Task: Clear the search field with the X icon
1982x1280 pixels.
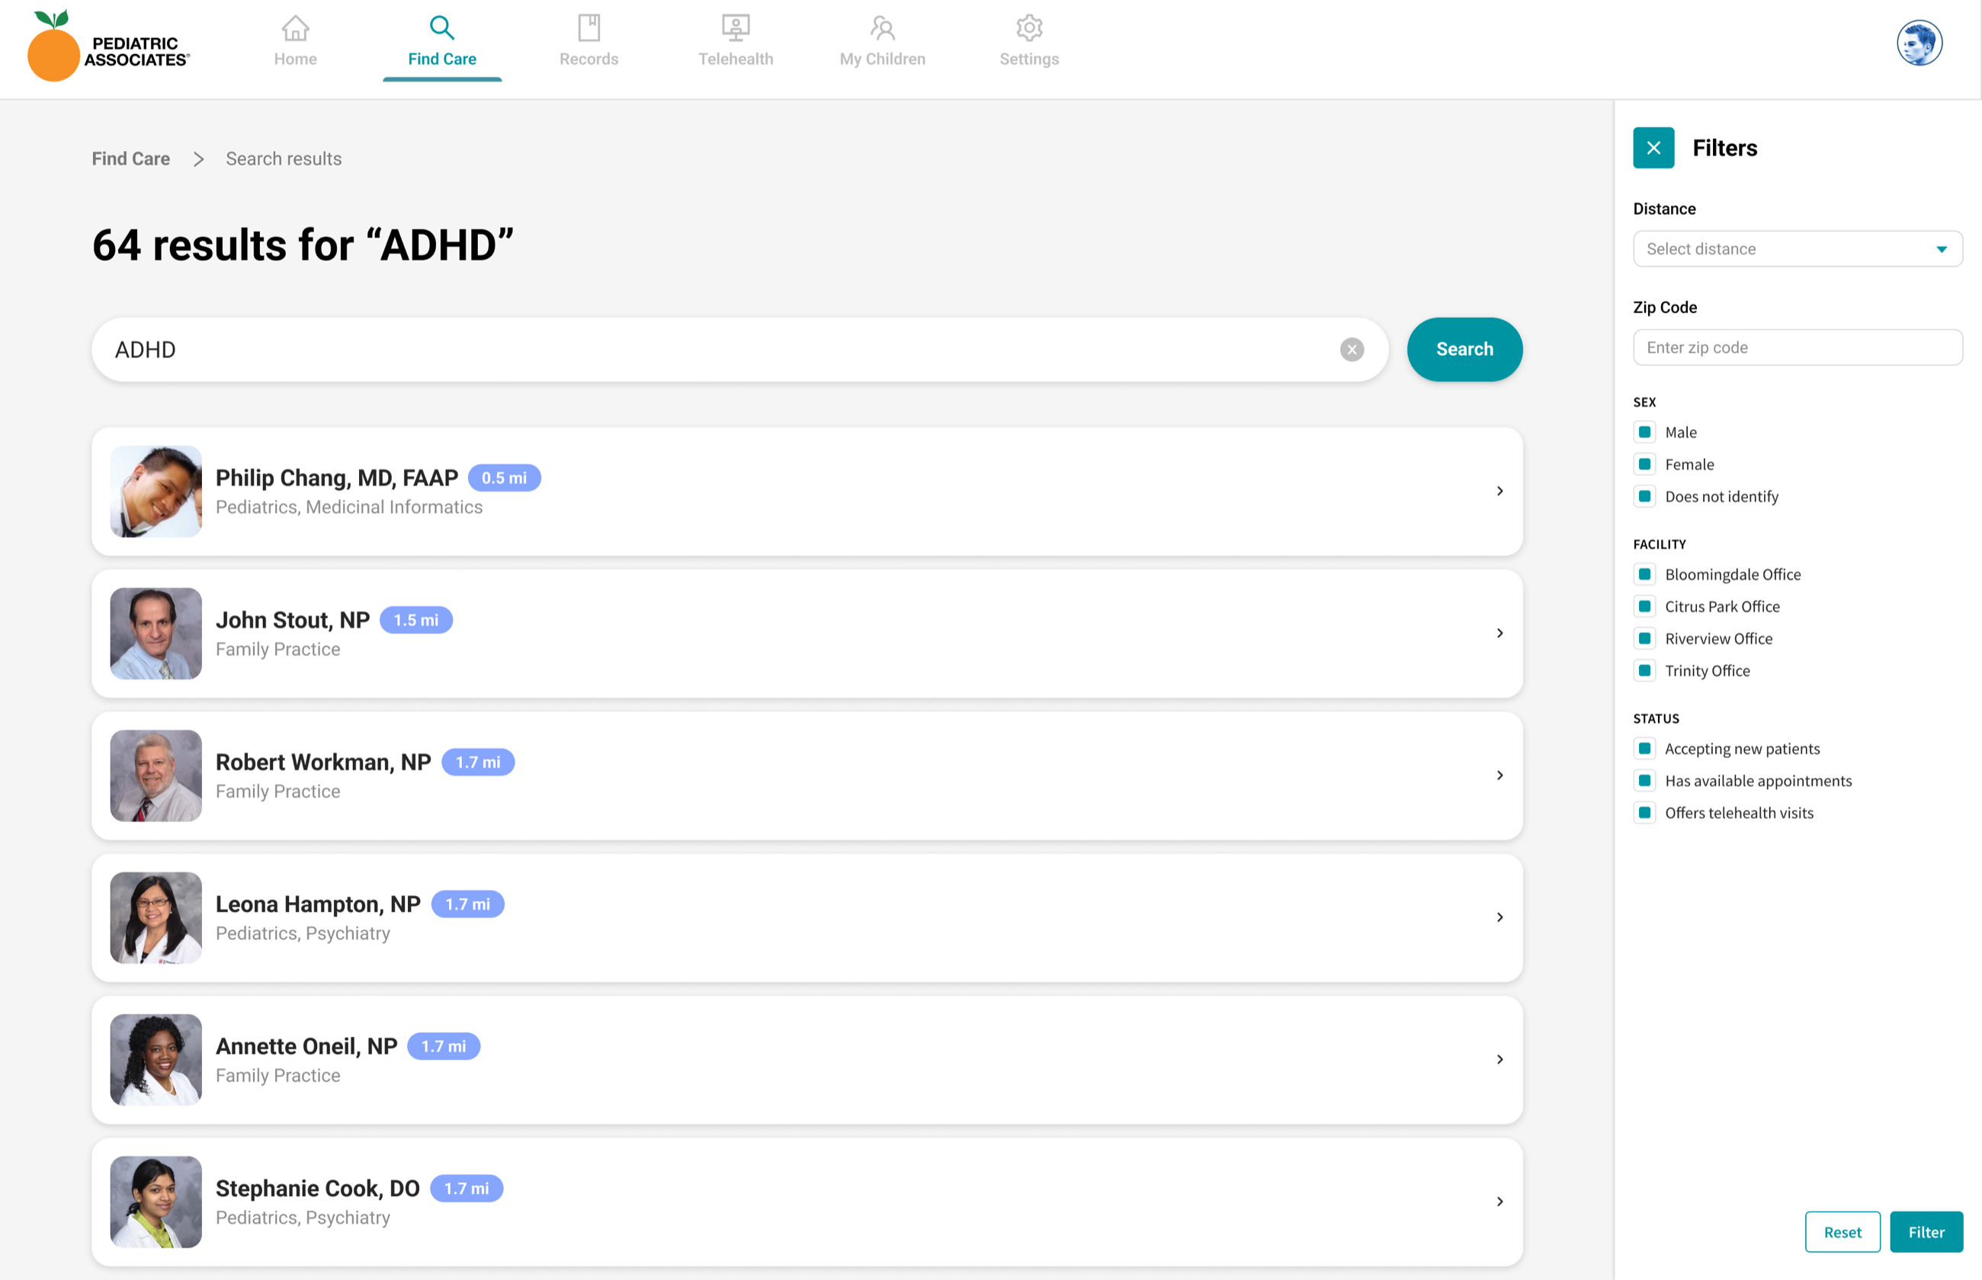Action: [1351, 350]
